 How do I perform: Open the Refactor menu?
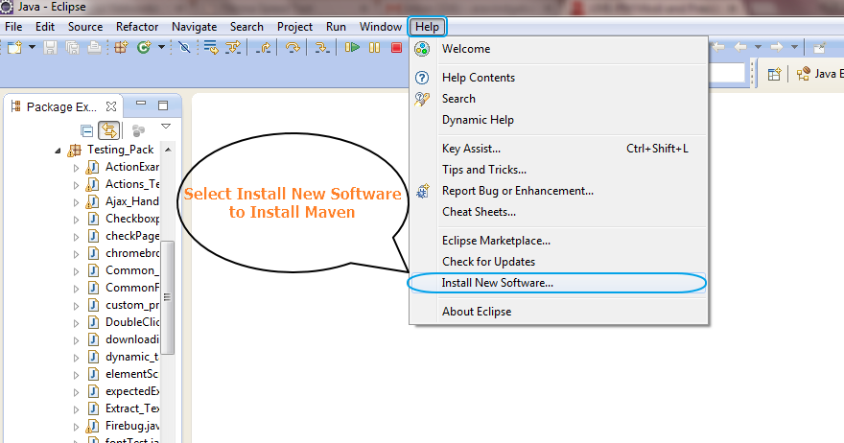(x=137, y=27)
